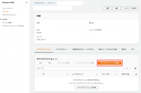The image size is (141, 93).
Task: Open テキストメッセージング (SMS) in sidebar
Action: 13,26
